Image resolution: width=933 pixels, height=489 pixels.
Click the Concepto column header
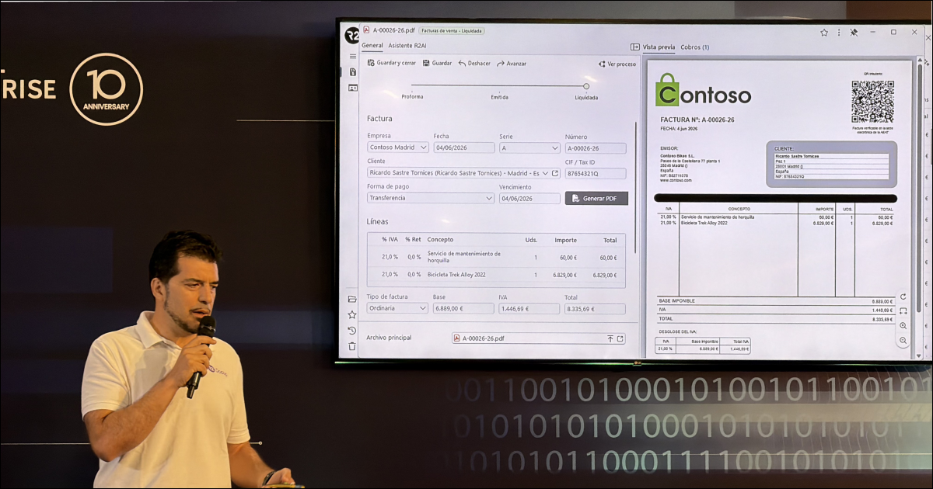(x=440, y=240)
